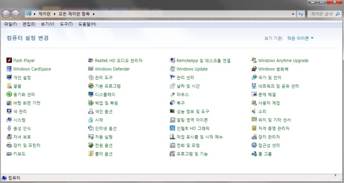
Task: Open the 국가 및 언어 globe icon
Action: tap(254, 78)
